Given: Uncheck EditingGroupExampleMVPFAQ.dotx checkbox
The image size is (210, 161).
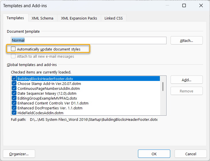Looking at the screenshot, I should coord(14,98).
